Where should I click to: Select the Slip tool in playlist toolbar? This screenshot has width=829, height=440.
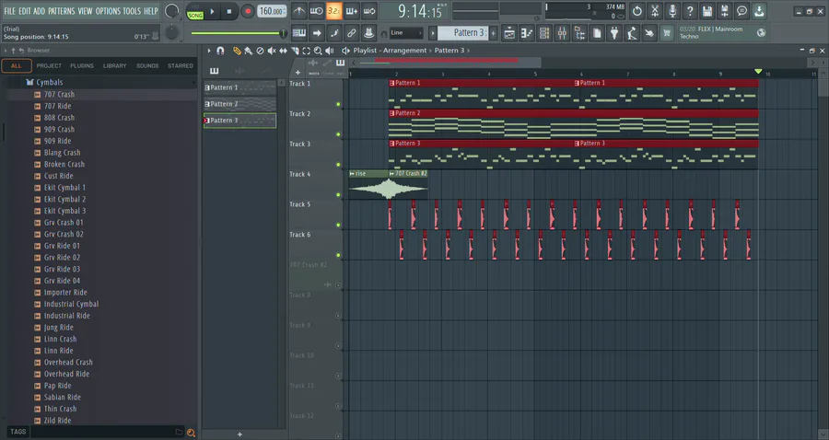[283, 51]
